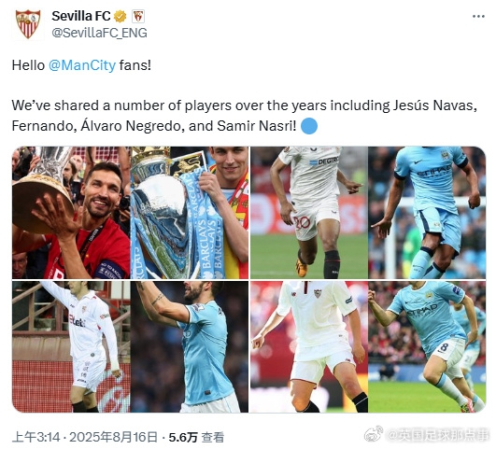Open photo of white Sevilla kit with crest

point(309,346)
